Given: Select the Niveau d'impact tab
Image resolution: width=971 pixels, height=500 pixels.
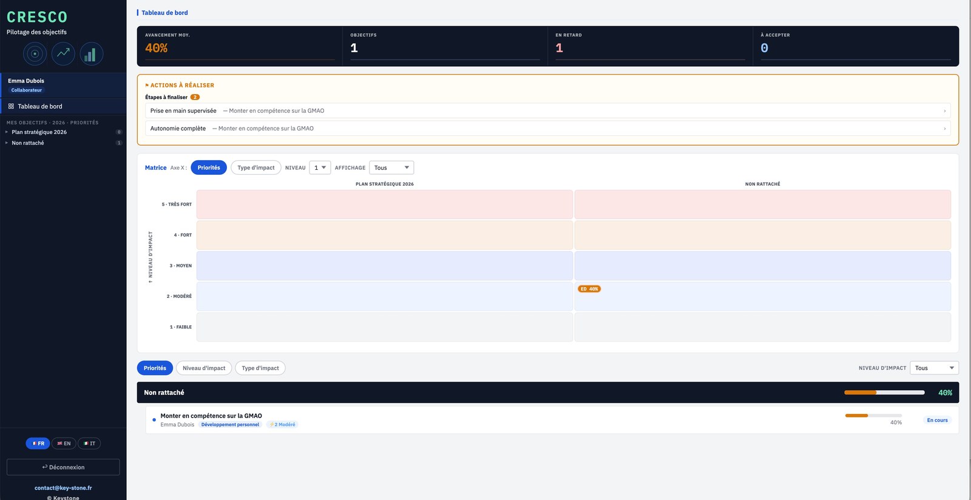Looking at the screenshot, I should 204,368.
